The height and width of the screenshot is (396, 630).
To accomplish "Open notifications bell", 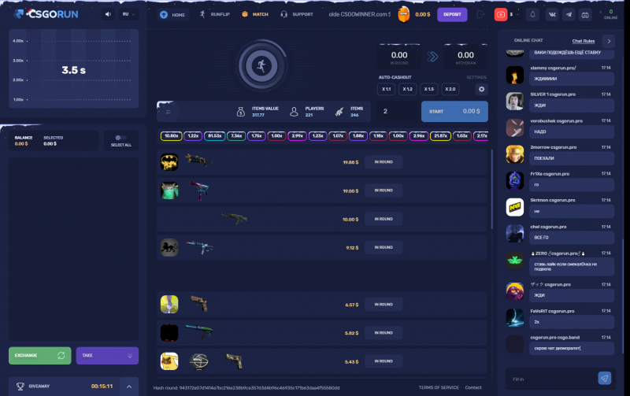I will 532,14.
